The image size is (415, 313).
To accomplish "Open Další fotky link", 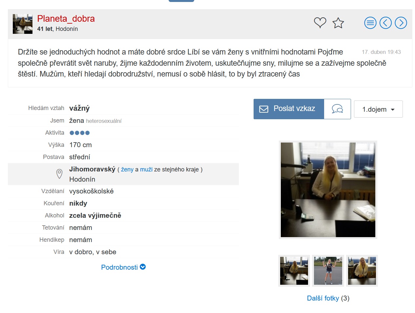I will (323, 298).
